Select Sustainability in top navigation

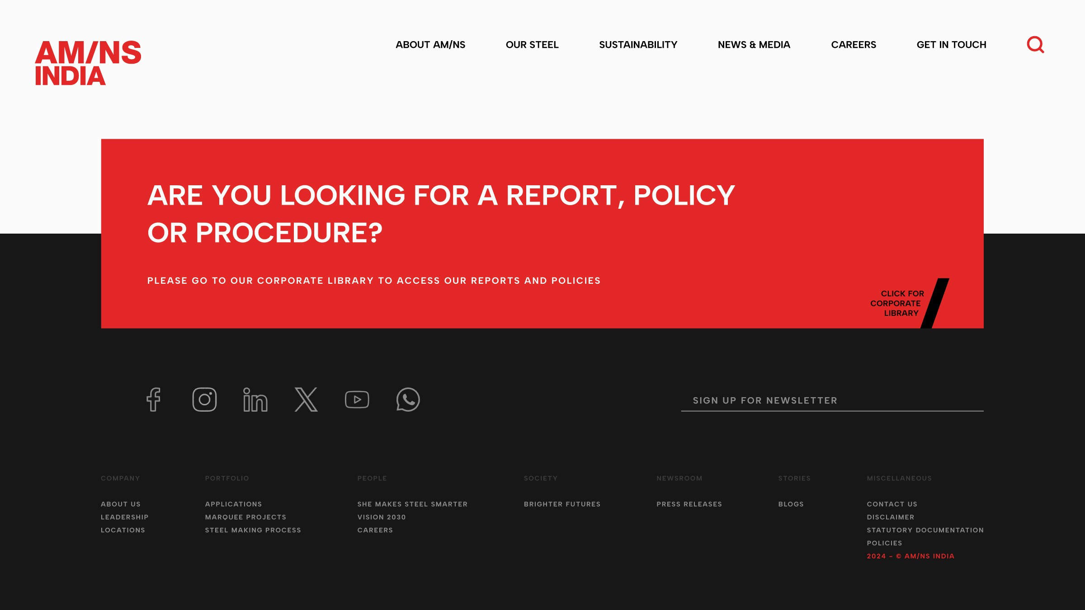(x=638, y=45)
